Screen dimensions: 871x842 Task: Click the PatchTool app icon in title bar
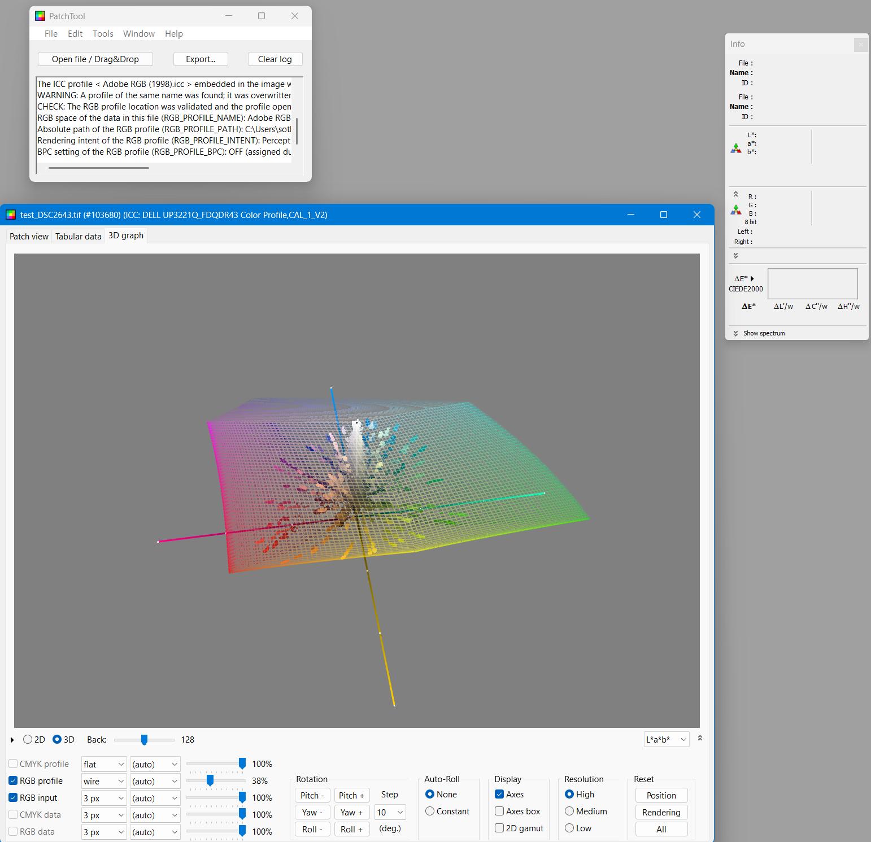point(40,16)
